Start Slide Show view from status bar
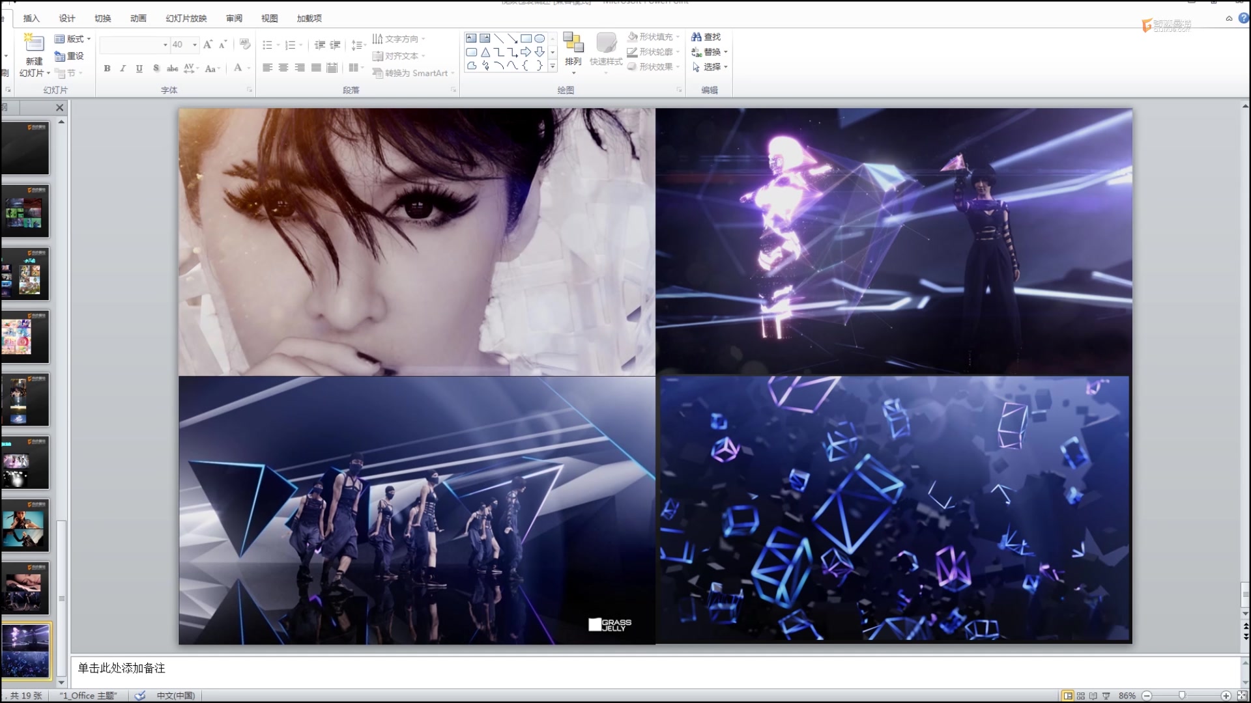 (x=1106, y=695)
